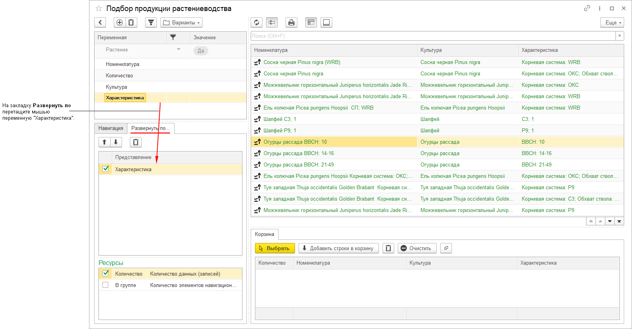Check the В группе resource checkbox
This screenshot has width=632, height=329.
pos(106,285)
